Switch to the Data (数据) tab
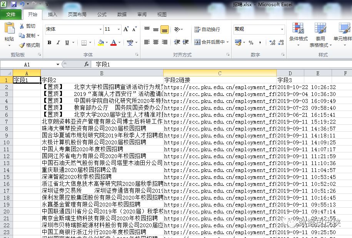 point(122,15)
